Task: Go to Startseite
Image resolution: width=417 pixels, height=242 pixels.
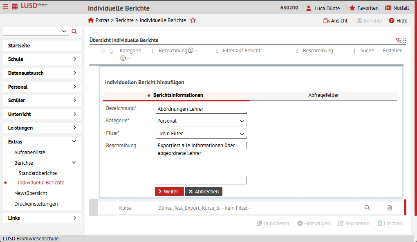Action: (42, 45)
